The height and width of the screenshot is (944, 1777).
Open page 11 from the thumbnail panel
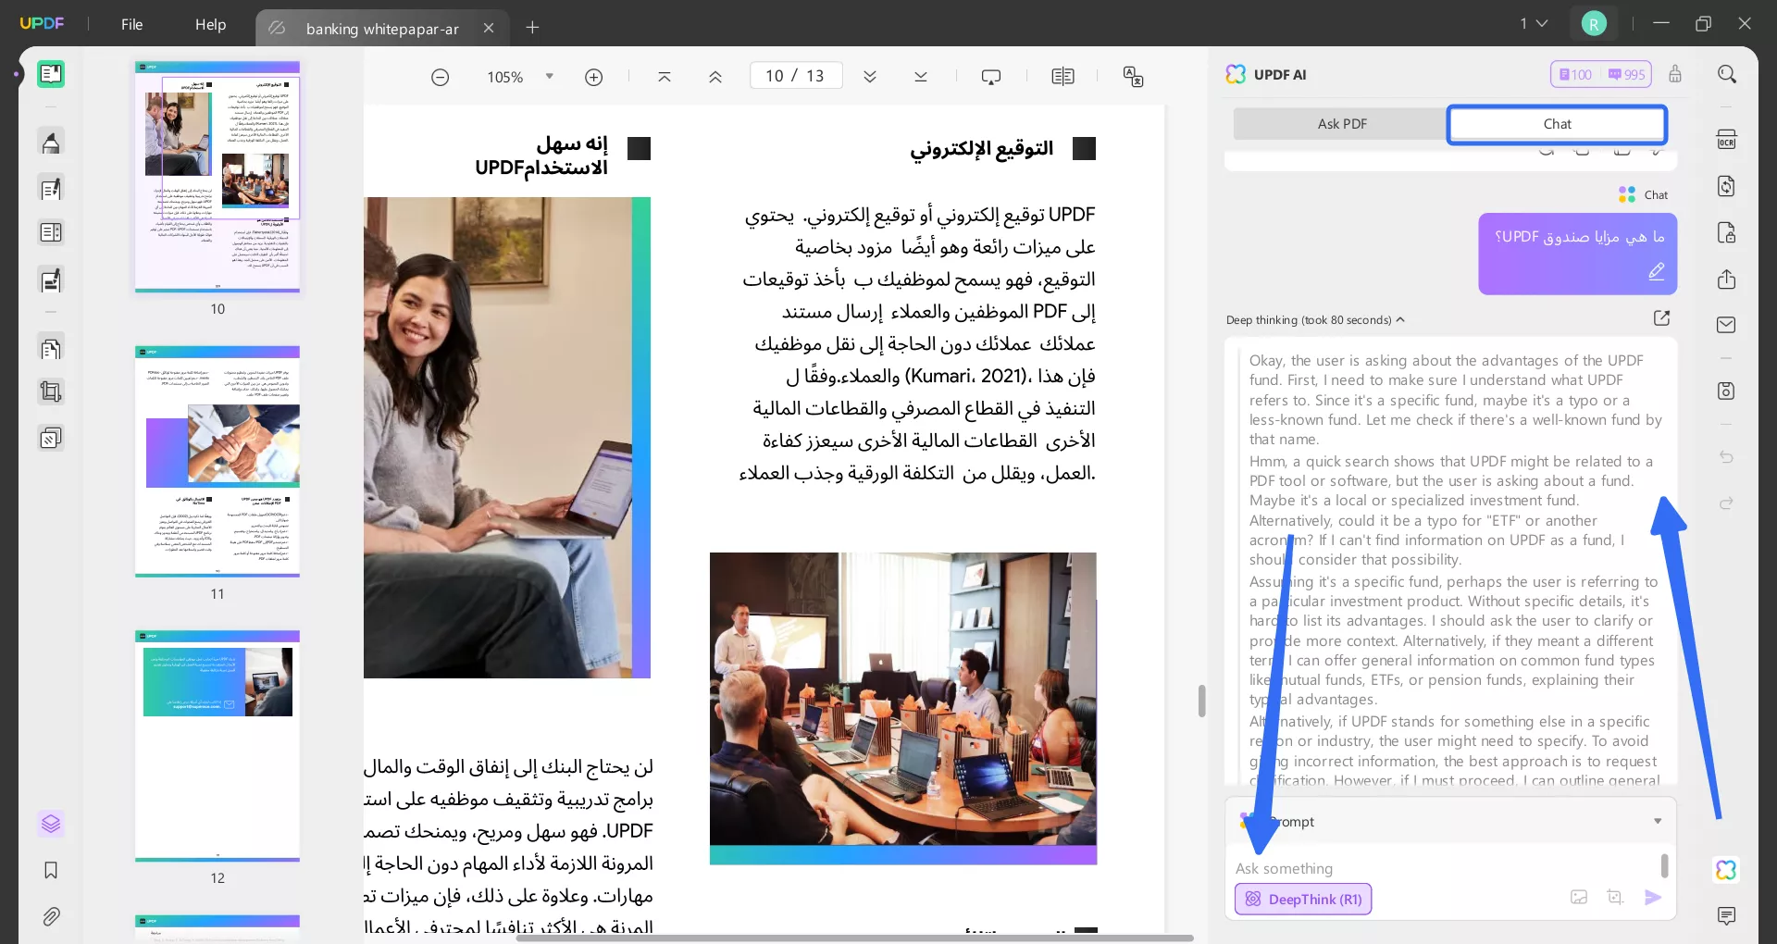(219, 463)
